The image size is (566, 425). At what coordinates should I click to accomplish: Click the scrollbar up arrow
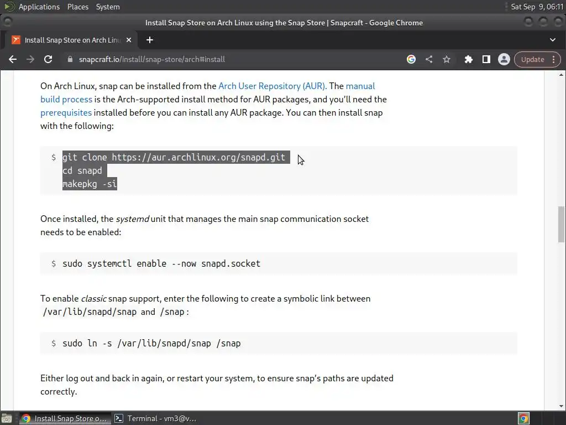561,75
